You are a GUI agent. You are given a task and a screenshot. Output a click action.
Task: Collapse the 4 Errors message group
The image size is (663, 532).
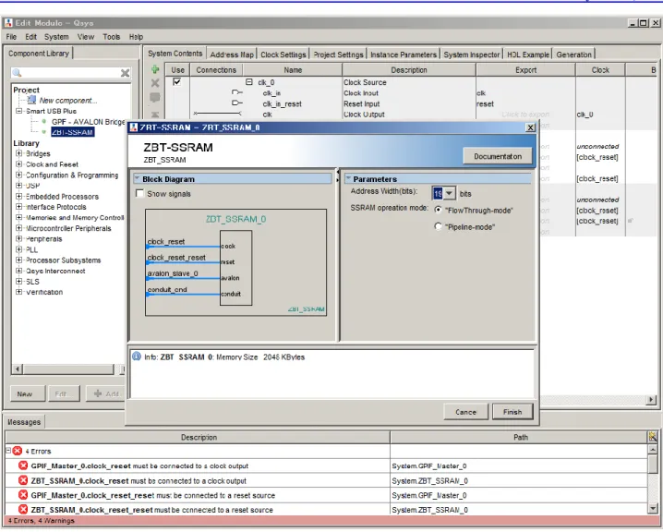pyautogui.click(x=8, y=451)
